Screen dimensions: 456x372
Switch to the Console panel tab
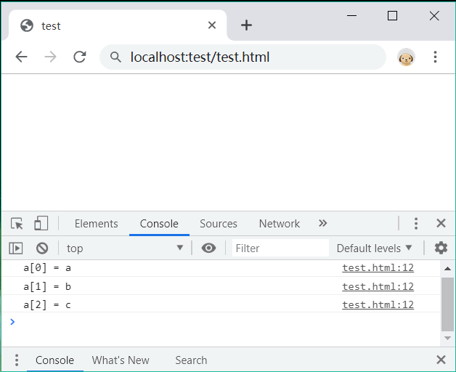coord(159,224)
